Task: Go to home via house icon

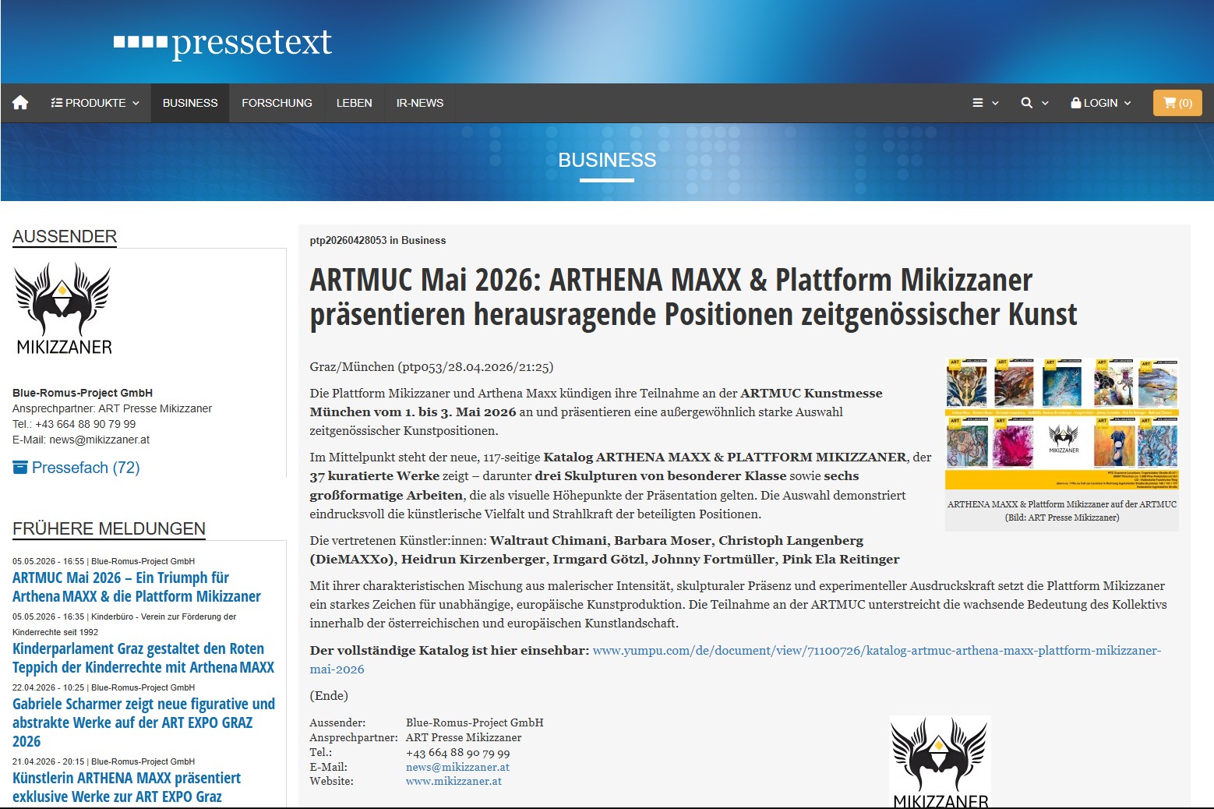Action: pos(20,103)
